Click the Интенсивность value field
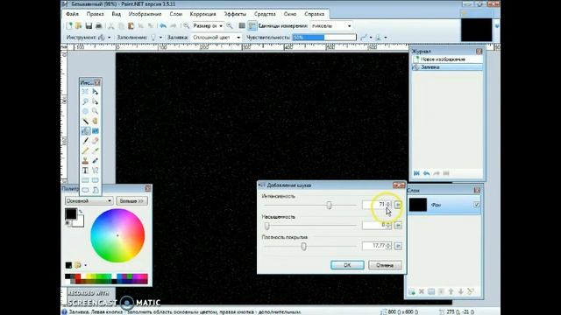Viewport: 561px width, 315px height. pyautogui.click(x=374, y=205)
